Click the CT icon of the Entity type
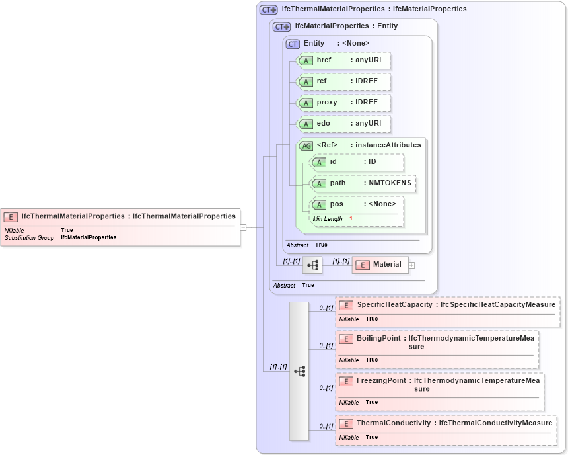Screen dimensions: 568x455 pos(291,43)
